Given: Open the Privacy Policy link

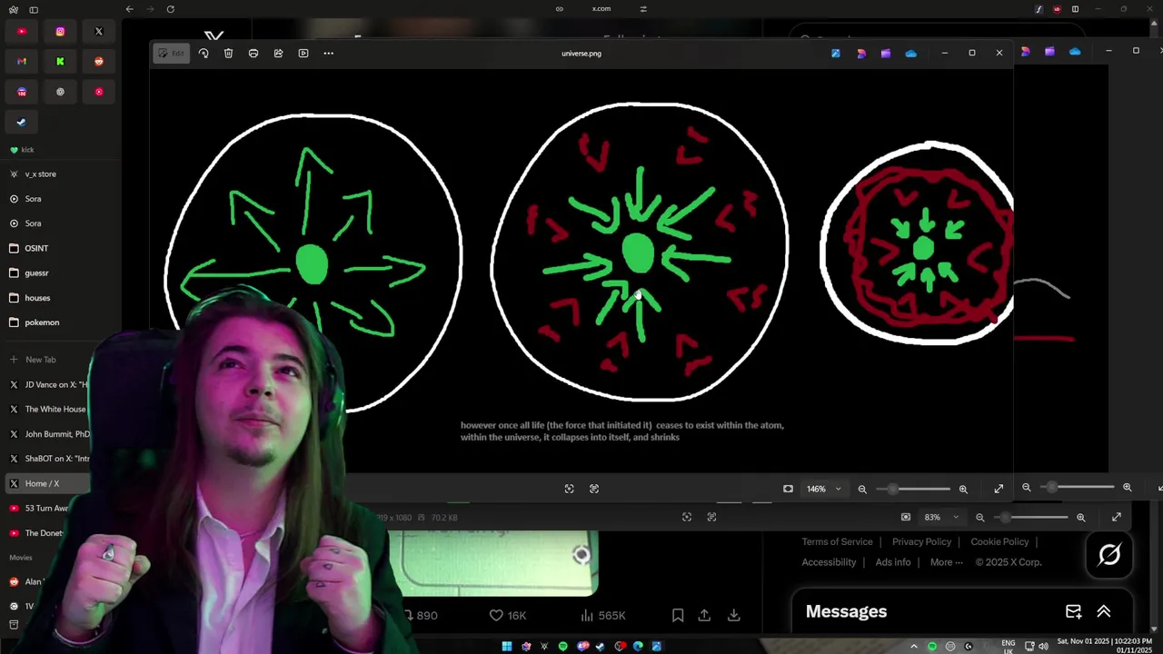Looking at the screenshot, I should point(921,541).
